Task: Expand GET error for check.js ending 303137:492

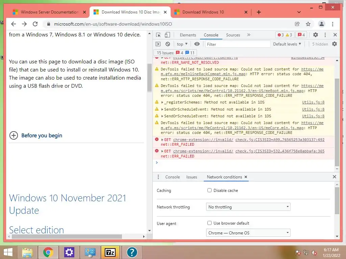Action: tap(162, 140)
